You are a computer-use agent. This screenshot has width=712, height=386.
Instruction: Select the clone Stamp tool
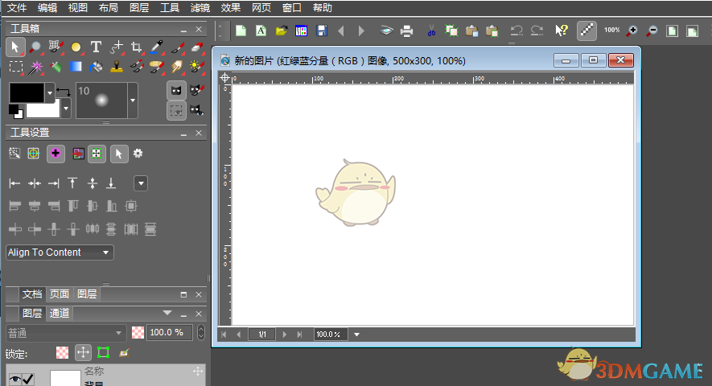[x=117, y=67]
